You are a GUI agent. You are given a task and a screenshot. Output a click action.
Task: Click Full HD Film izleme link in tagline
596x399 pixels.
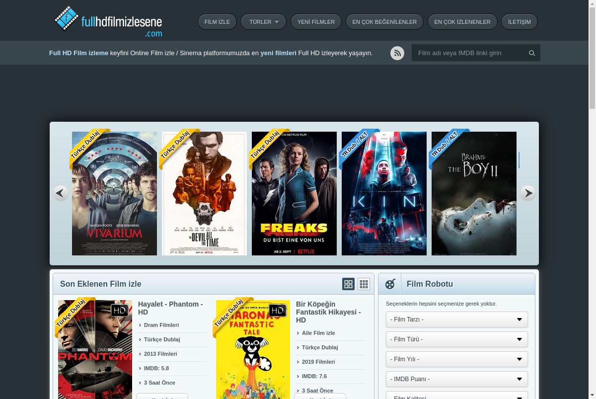[x=78, y=53]
